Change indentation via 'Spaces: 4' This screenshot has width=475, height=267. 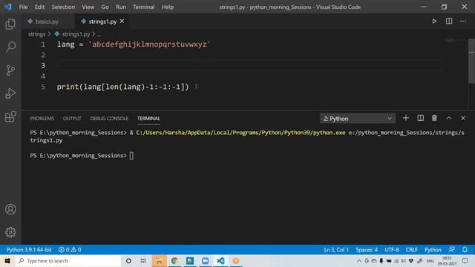367,250
